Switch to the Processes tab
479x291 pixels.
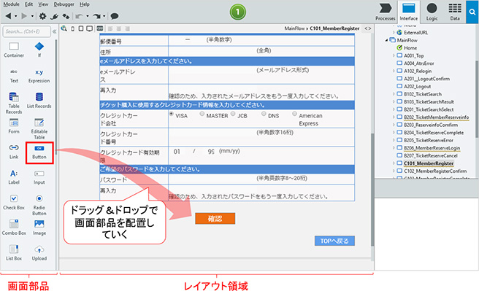tap(386, 12)
